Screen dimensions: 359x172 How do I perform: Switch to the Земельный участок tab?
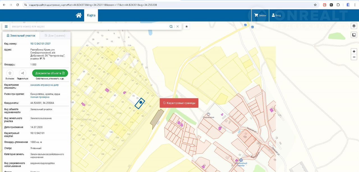click(x=21, y=36)
